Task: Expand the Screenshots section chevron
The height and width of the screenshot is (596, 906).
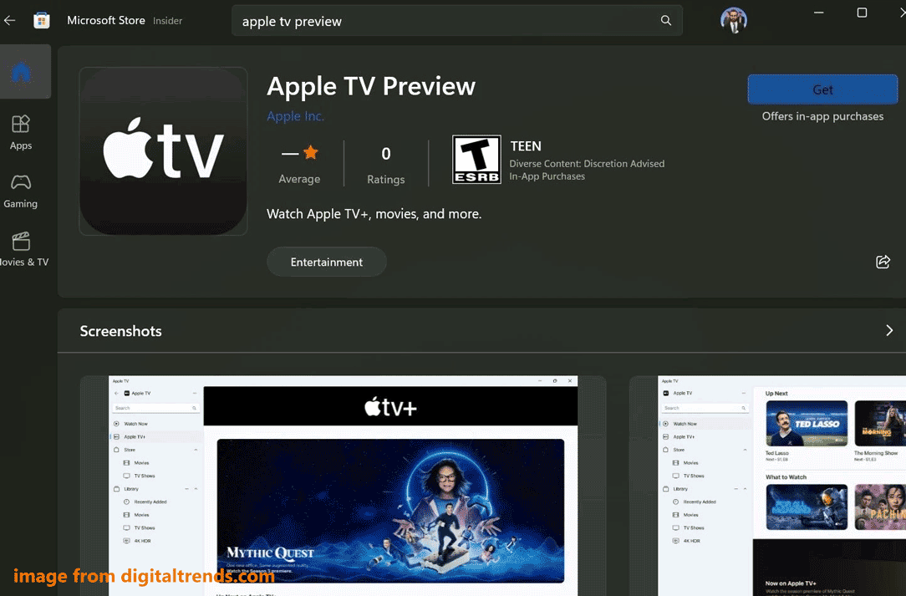Action: [x=889, y=331]
